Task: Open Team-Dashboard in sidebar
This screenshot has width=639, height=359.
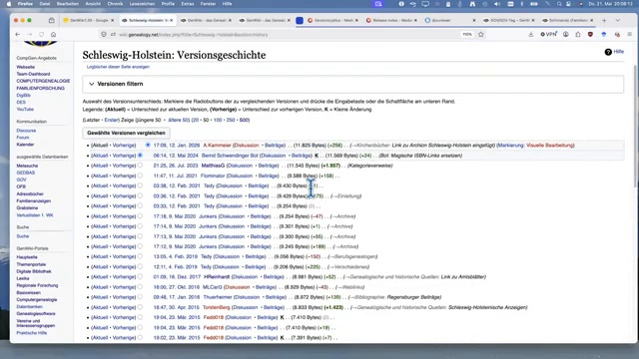Action: pyautogui.click(x=33, y=74)
